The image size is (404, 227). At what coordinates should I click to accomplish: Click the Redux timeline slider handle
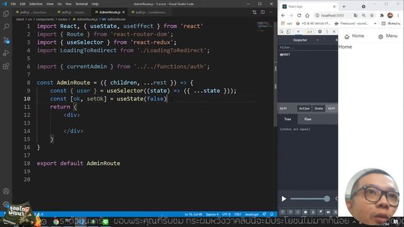(327, 199)
